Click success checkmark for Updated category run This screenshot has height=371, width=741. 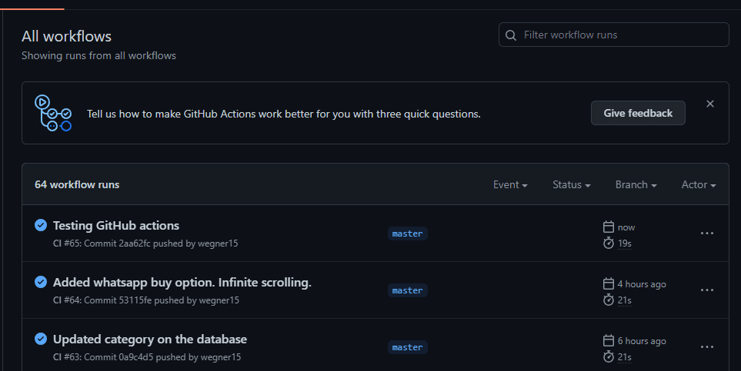tap(41, 339)
